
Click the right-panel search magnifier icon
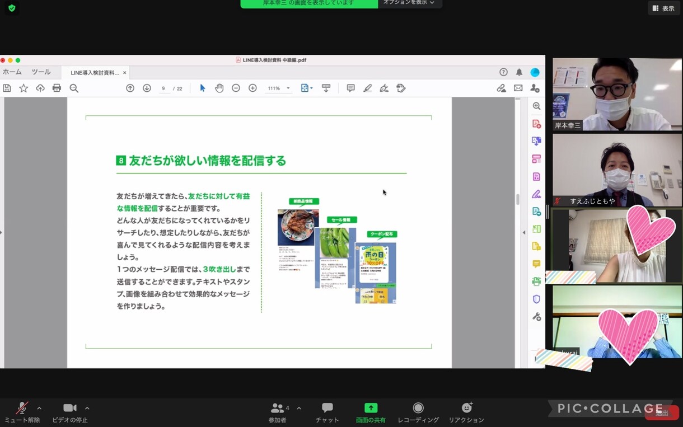point(536,106)
